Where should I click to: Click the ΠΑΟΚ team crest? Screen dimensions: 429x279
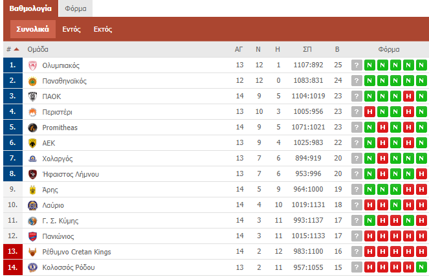32,96
